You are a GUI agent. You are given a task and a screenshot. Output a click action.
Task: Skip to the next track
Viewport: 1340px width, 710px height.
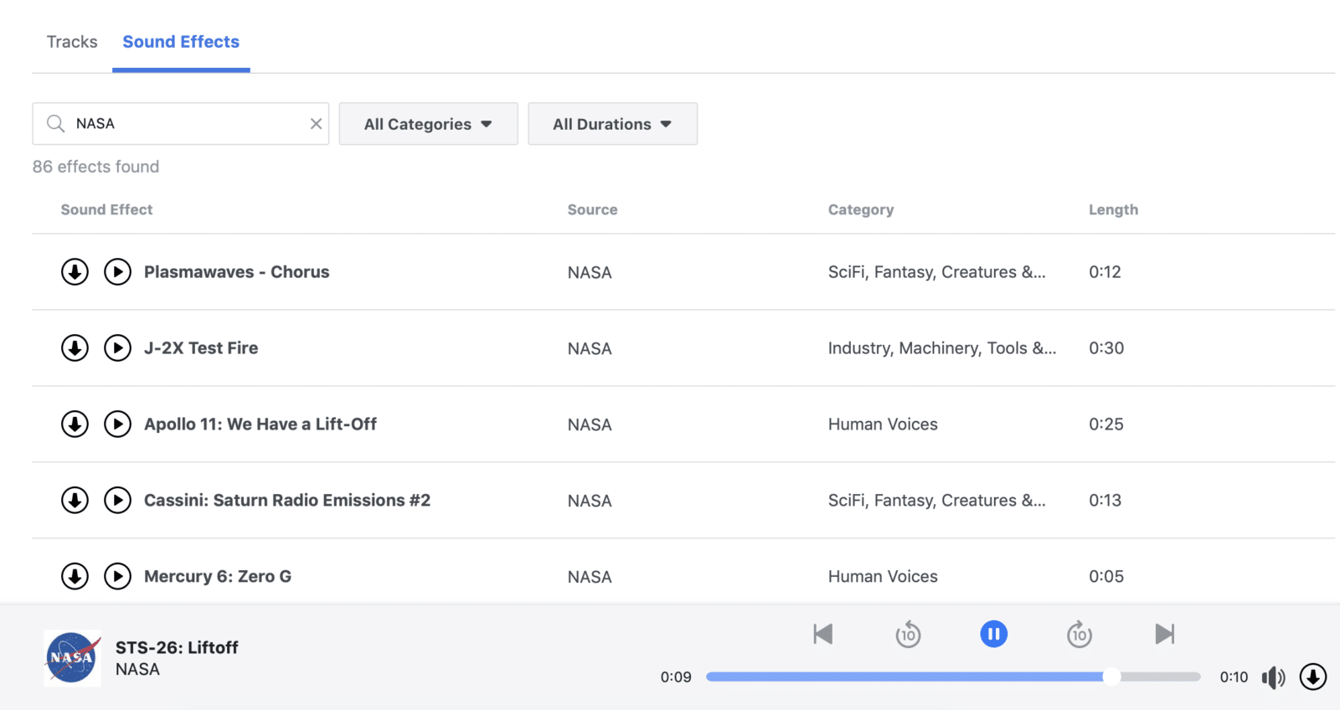pos(1164,634)
